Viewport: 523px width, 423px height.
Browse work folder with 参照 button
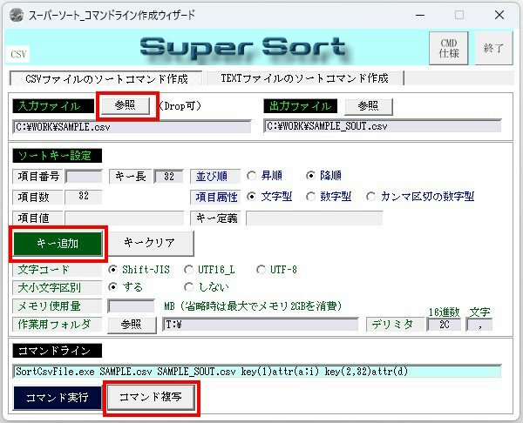tap(132, 325)
